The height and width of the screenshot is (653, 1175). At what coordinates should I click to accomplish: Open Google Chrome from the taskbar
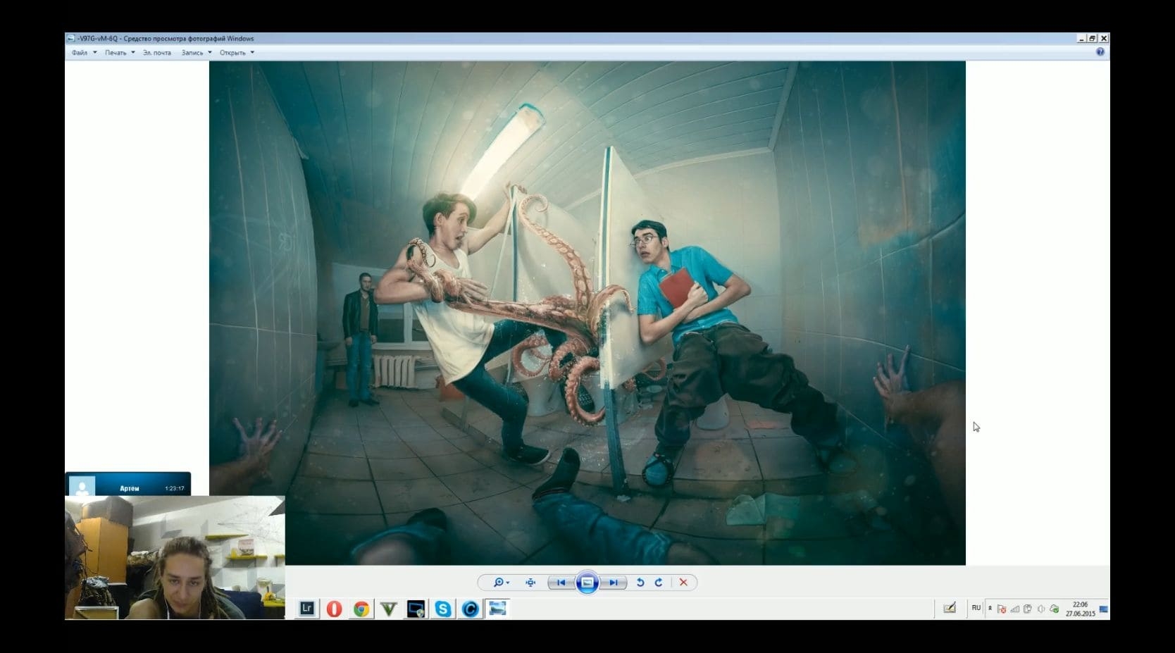pyautogui.click(x=361, y=609)
